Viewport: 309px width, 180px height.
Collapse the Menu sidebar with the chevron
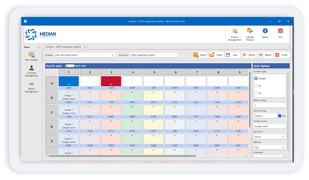click(x=38, y=47)
